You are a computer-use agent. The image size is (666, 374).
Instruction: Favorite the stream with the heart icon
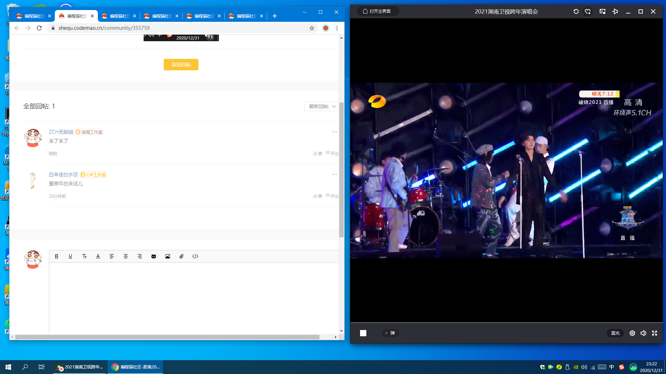588,11
